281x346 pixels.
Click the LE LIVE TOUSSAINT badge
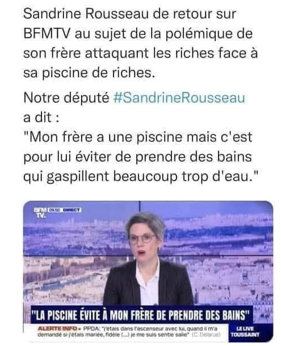(245, 332)
